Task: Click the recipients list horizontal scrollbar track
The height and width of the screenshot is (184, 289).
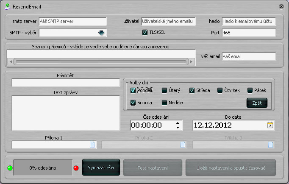Action: click(x=101, y=61)
